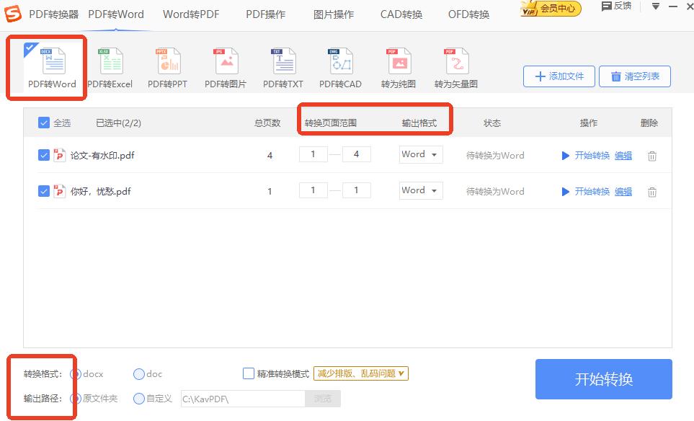Viewport: 694px width, 421px height.
Task: Open output format dropdown for 论文-有水印.pdf
Action: 421,154
